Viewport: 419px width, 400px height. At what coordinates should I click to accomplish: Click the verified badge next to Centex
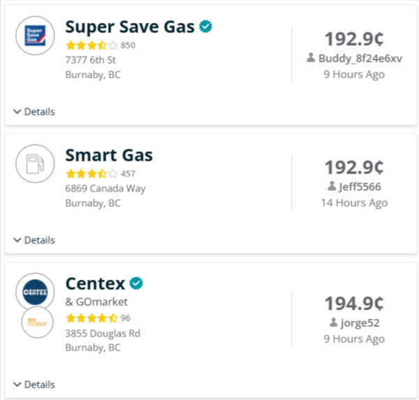click(137, 283)
